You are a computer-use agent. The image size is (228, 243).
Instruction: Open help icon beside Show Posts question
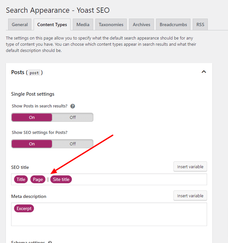point(73,106)
